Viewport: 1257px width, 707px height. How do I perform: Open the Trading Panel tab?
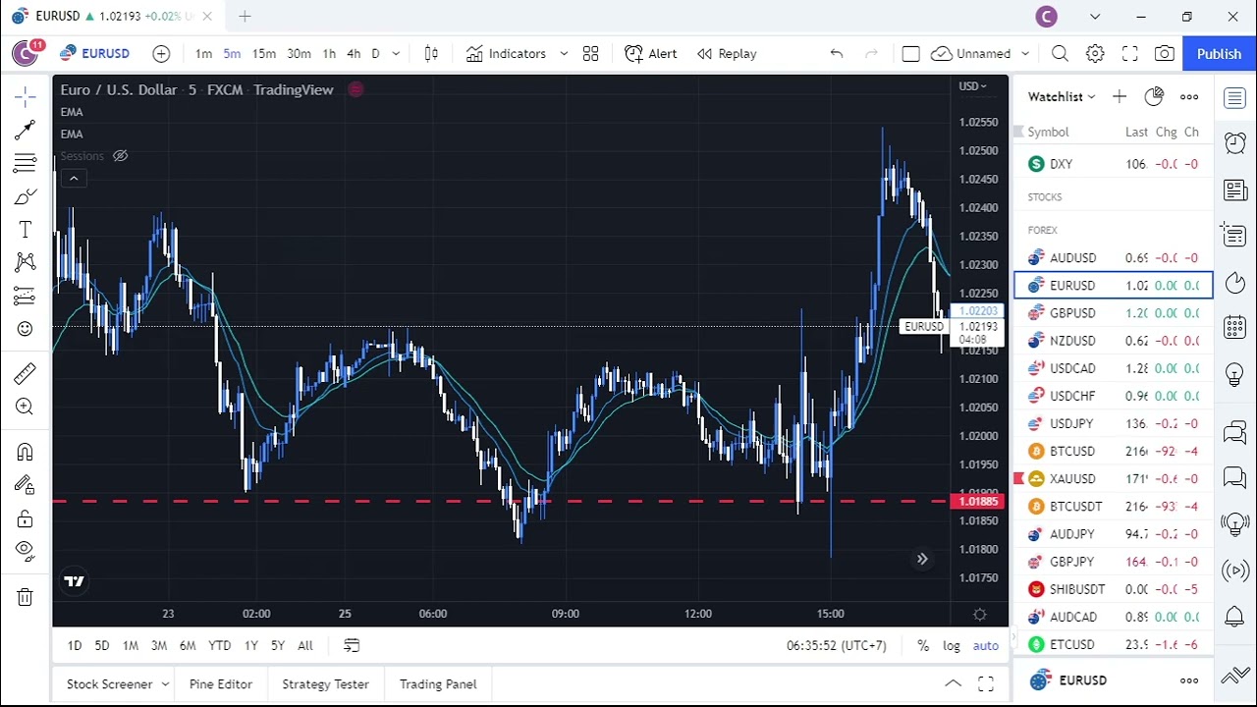[x=438, y=684]
